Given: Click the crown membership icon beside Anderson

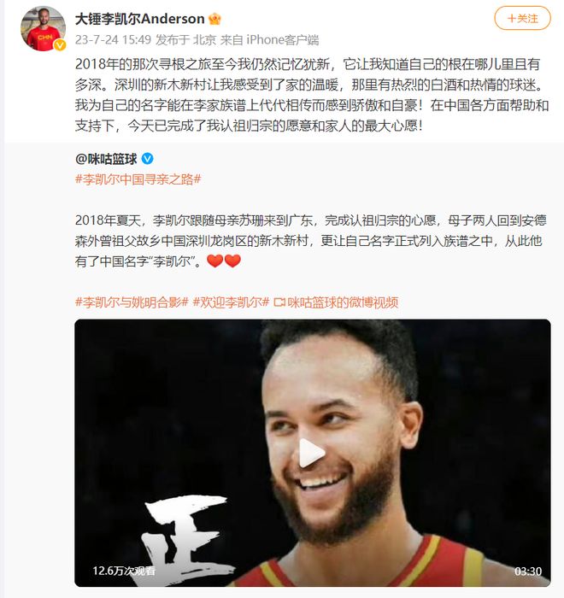Looking at the screenshot, I should point(214,19).
